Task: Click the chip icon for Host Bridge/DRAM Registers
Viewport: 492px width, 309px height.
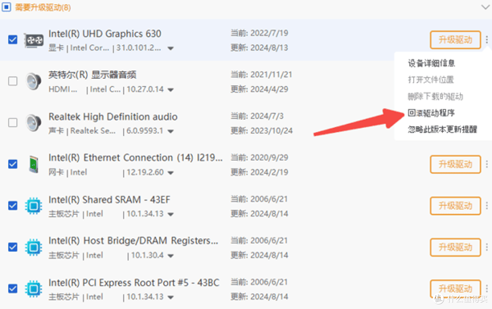Action: 34,247
